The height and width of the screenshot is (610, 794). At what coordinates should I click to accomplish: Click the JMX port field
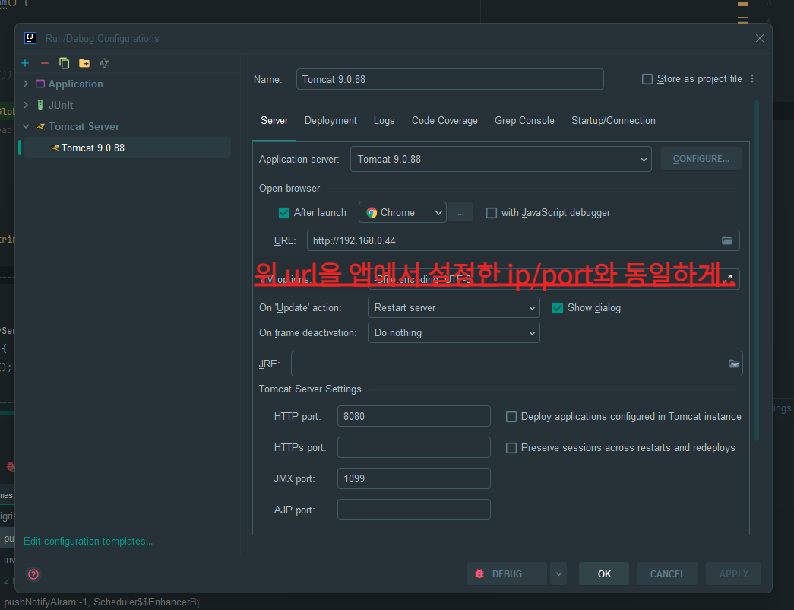pos(413,478)
